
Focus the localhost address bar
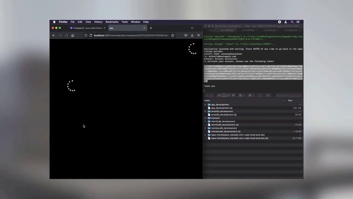(x=131, y=35)
